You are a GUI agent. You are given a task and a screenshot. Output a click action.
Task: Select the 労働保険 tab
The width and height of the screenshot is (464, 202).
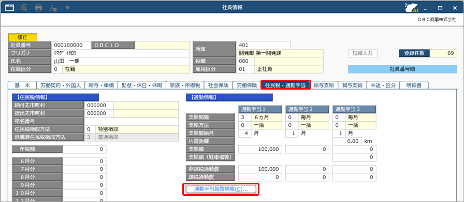[247, 85]
